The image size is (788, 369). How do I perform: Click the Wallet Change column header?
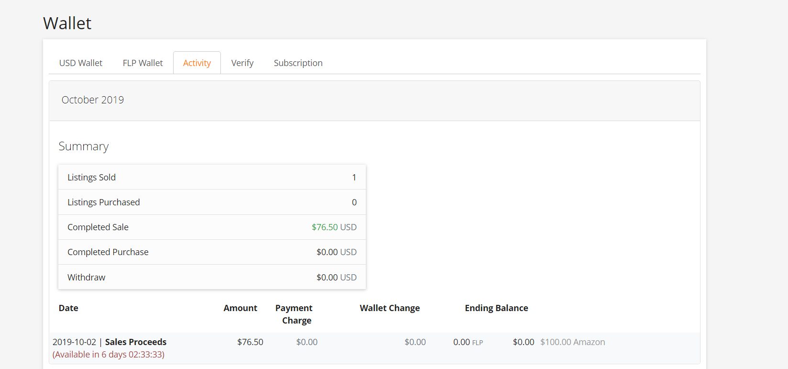point(390,308)
